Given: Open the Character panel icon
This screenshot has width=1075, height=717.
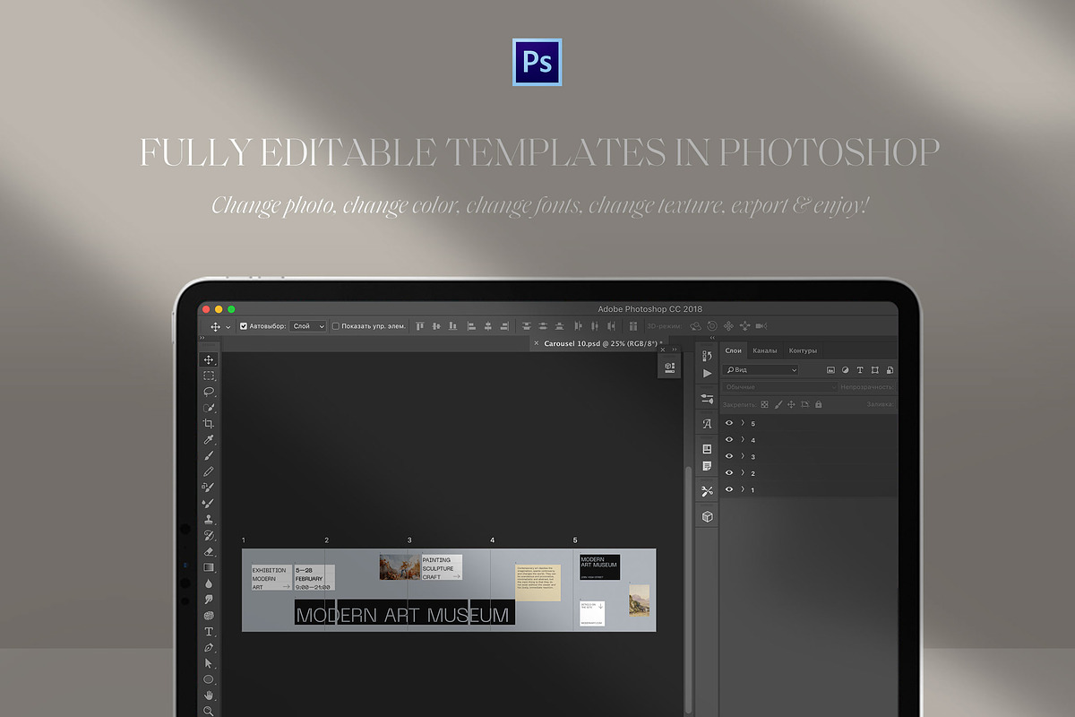Looking at the screenshot, I should click(x=707, y=424).
